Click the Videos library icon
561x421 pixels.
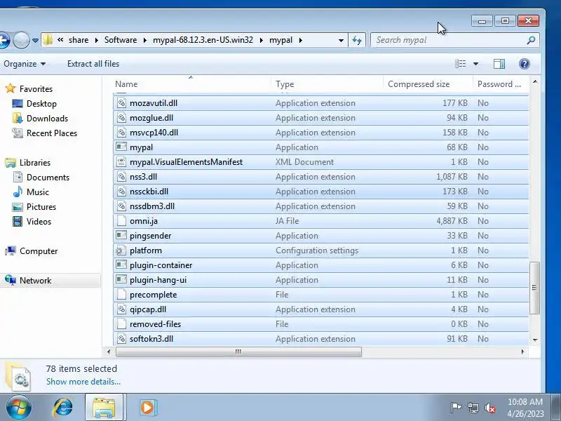click(x=18, y=222)
